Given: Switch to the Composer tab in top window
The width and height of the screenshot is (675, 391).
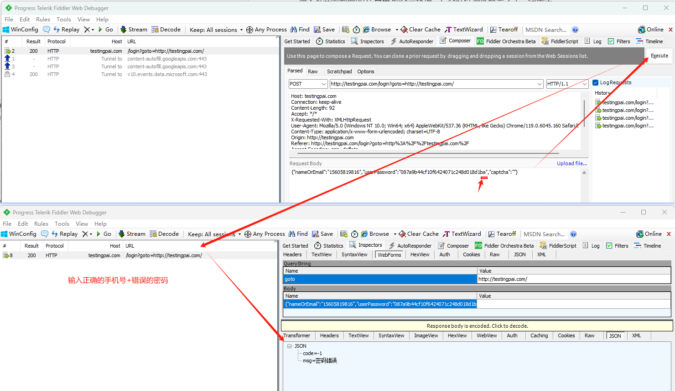Looking at the screenshot, I should pos(455,41).
